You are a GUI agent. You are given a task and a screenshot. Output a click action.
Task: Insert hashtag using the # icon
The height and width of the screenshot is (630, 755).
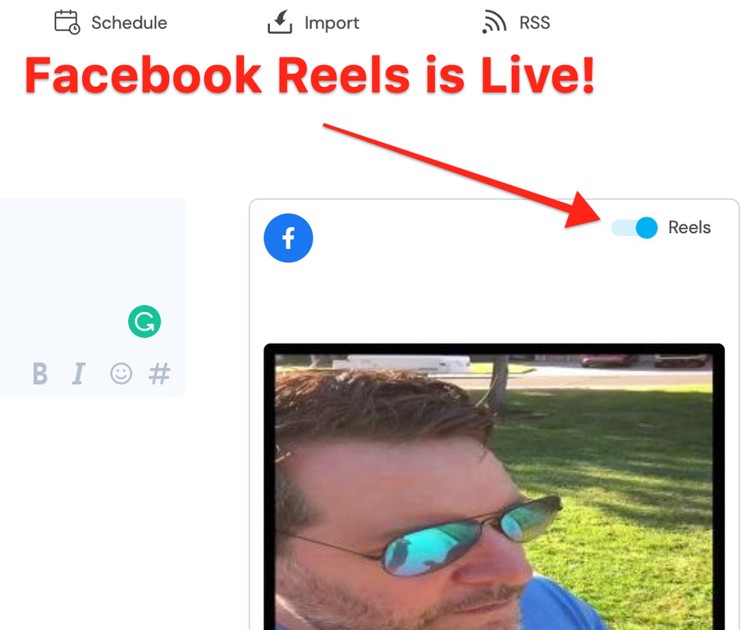click(x=159, y=373)
